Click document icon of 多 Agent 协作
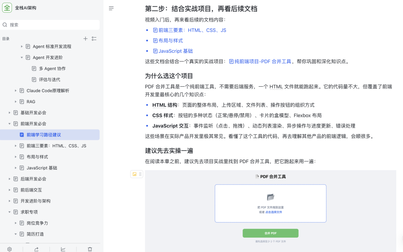 34,68
